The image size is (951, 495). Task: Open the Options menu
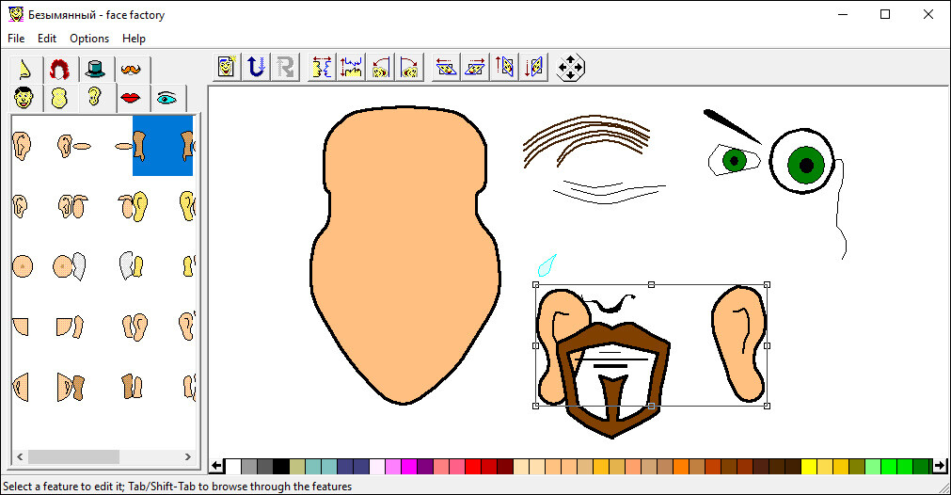(89, 39)
